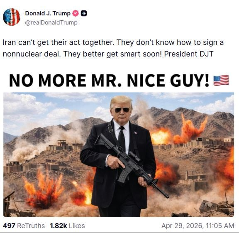Open the @realDonaldTrump handle link
Screen dimensions: 239x233
pos(51,22)
